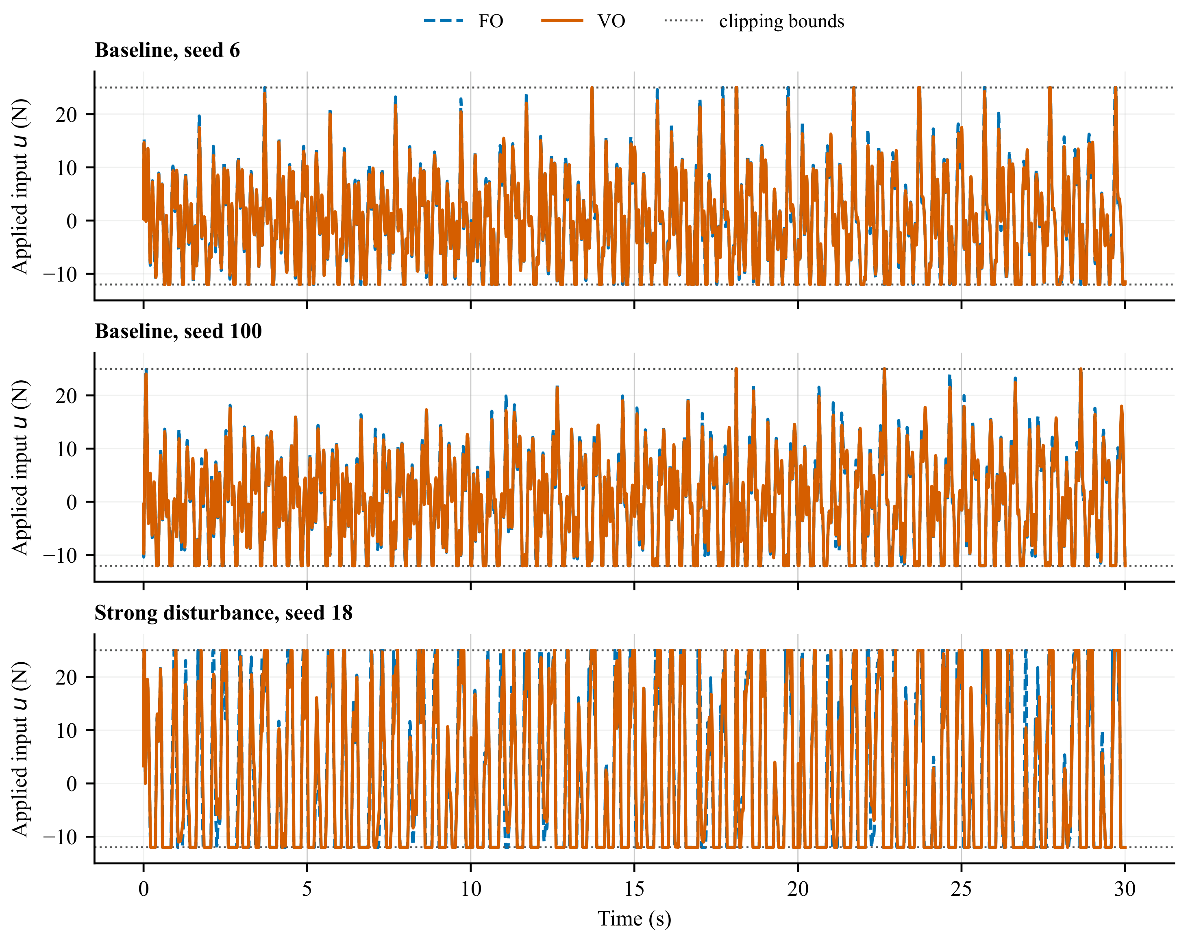Click the x-axis tick label 25
This screenshot has width=1201, height=945.
pyautogui.click(x=961, y=889)
